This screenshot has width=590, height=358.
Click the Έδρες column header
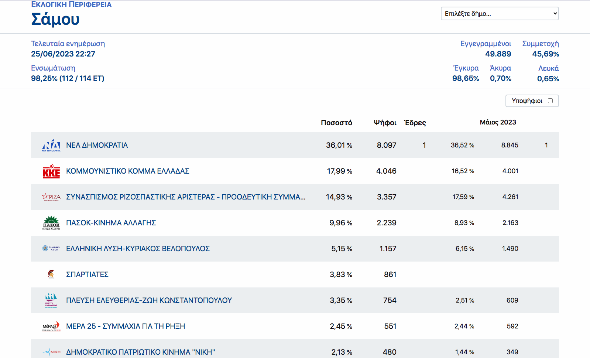[415, 123]
